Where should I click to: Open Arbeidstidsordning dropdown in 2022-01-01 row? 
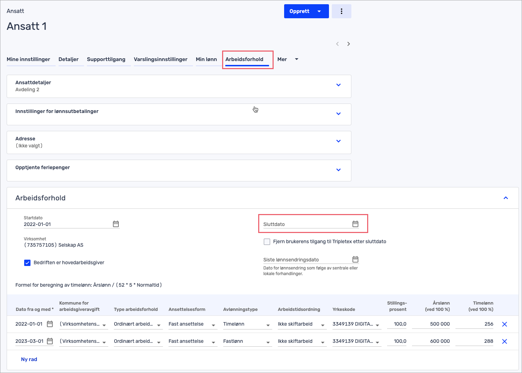click(x=302, y=324)
